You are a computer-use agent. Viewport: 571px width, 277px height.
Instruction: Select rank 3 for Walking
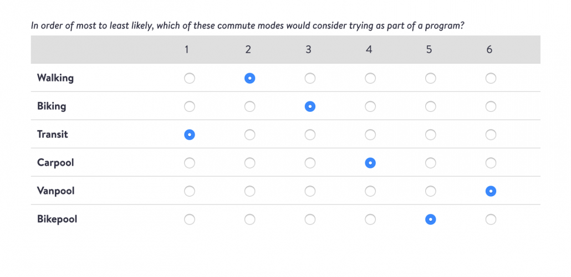coord(310,78)
